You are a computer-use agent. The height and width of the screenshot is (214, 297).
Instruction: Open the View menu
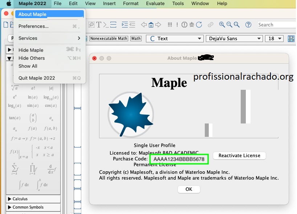(90, 3)
